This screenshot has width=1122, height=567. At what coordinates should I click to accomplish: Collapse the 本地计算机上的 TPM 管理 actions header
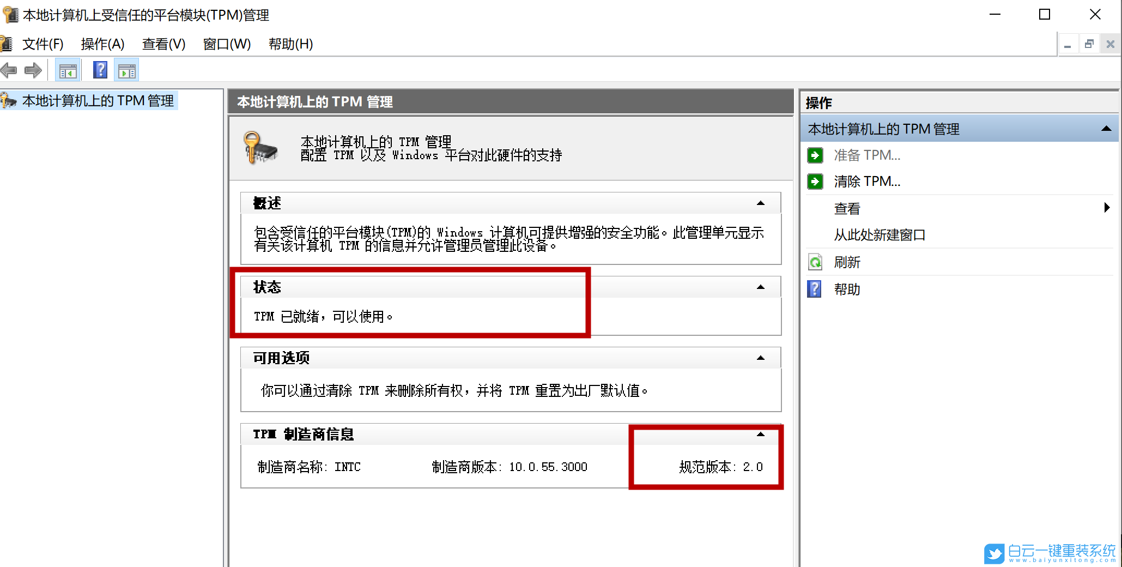tap(1106, 129)
